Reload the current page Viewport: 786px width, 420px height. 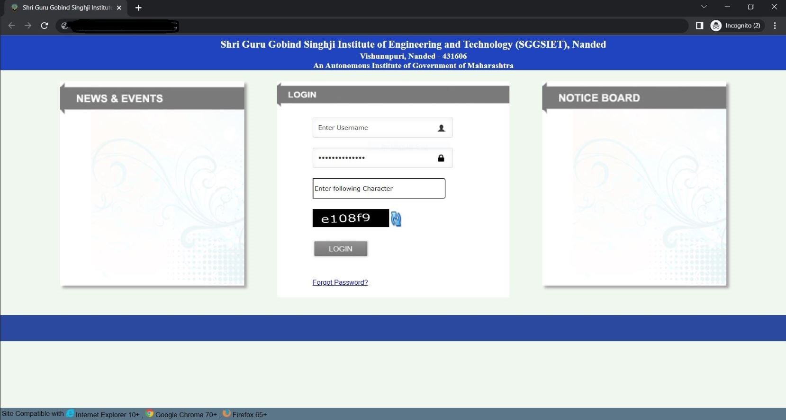point(45,26)
